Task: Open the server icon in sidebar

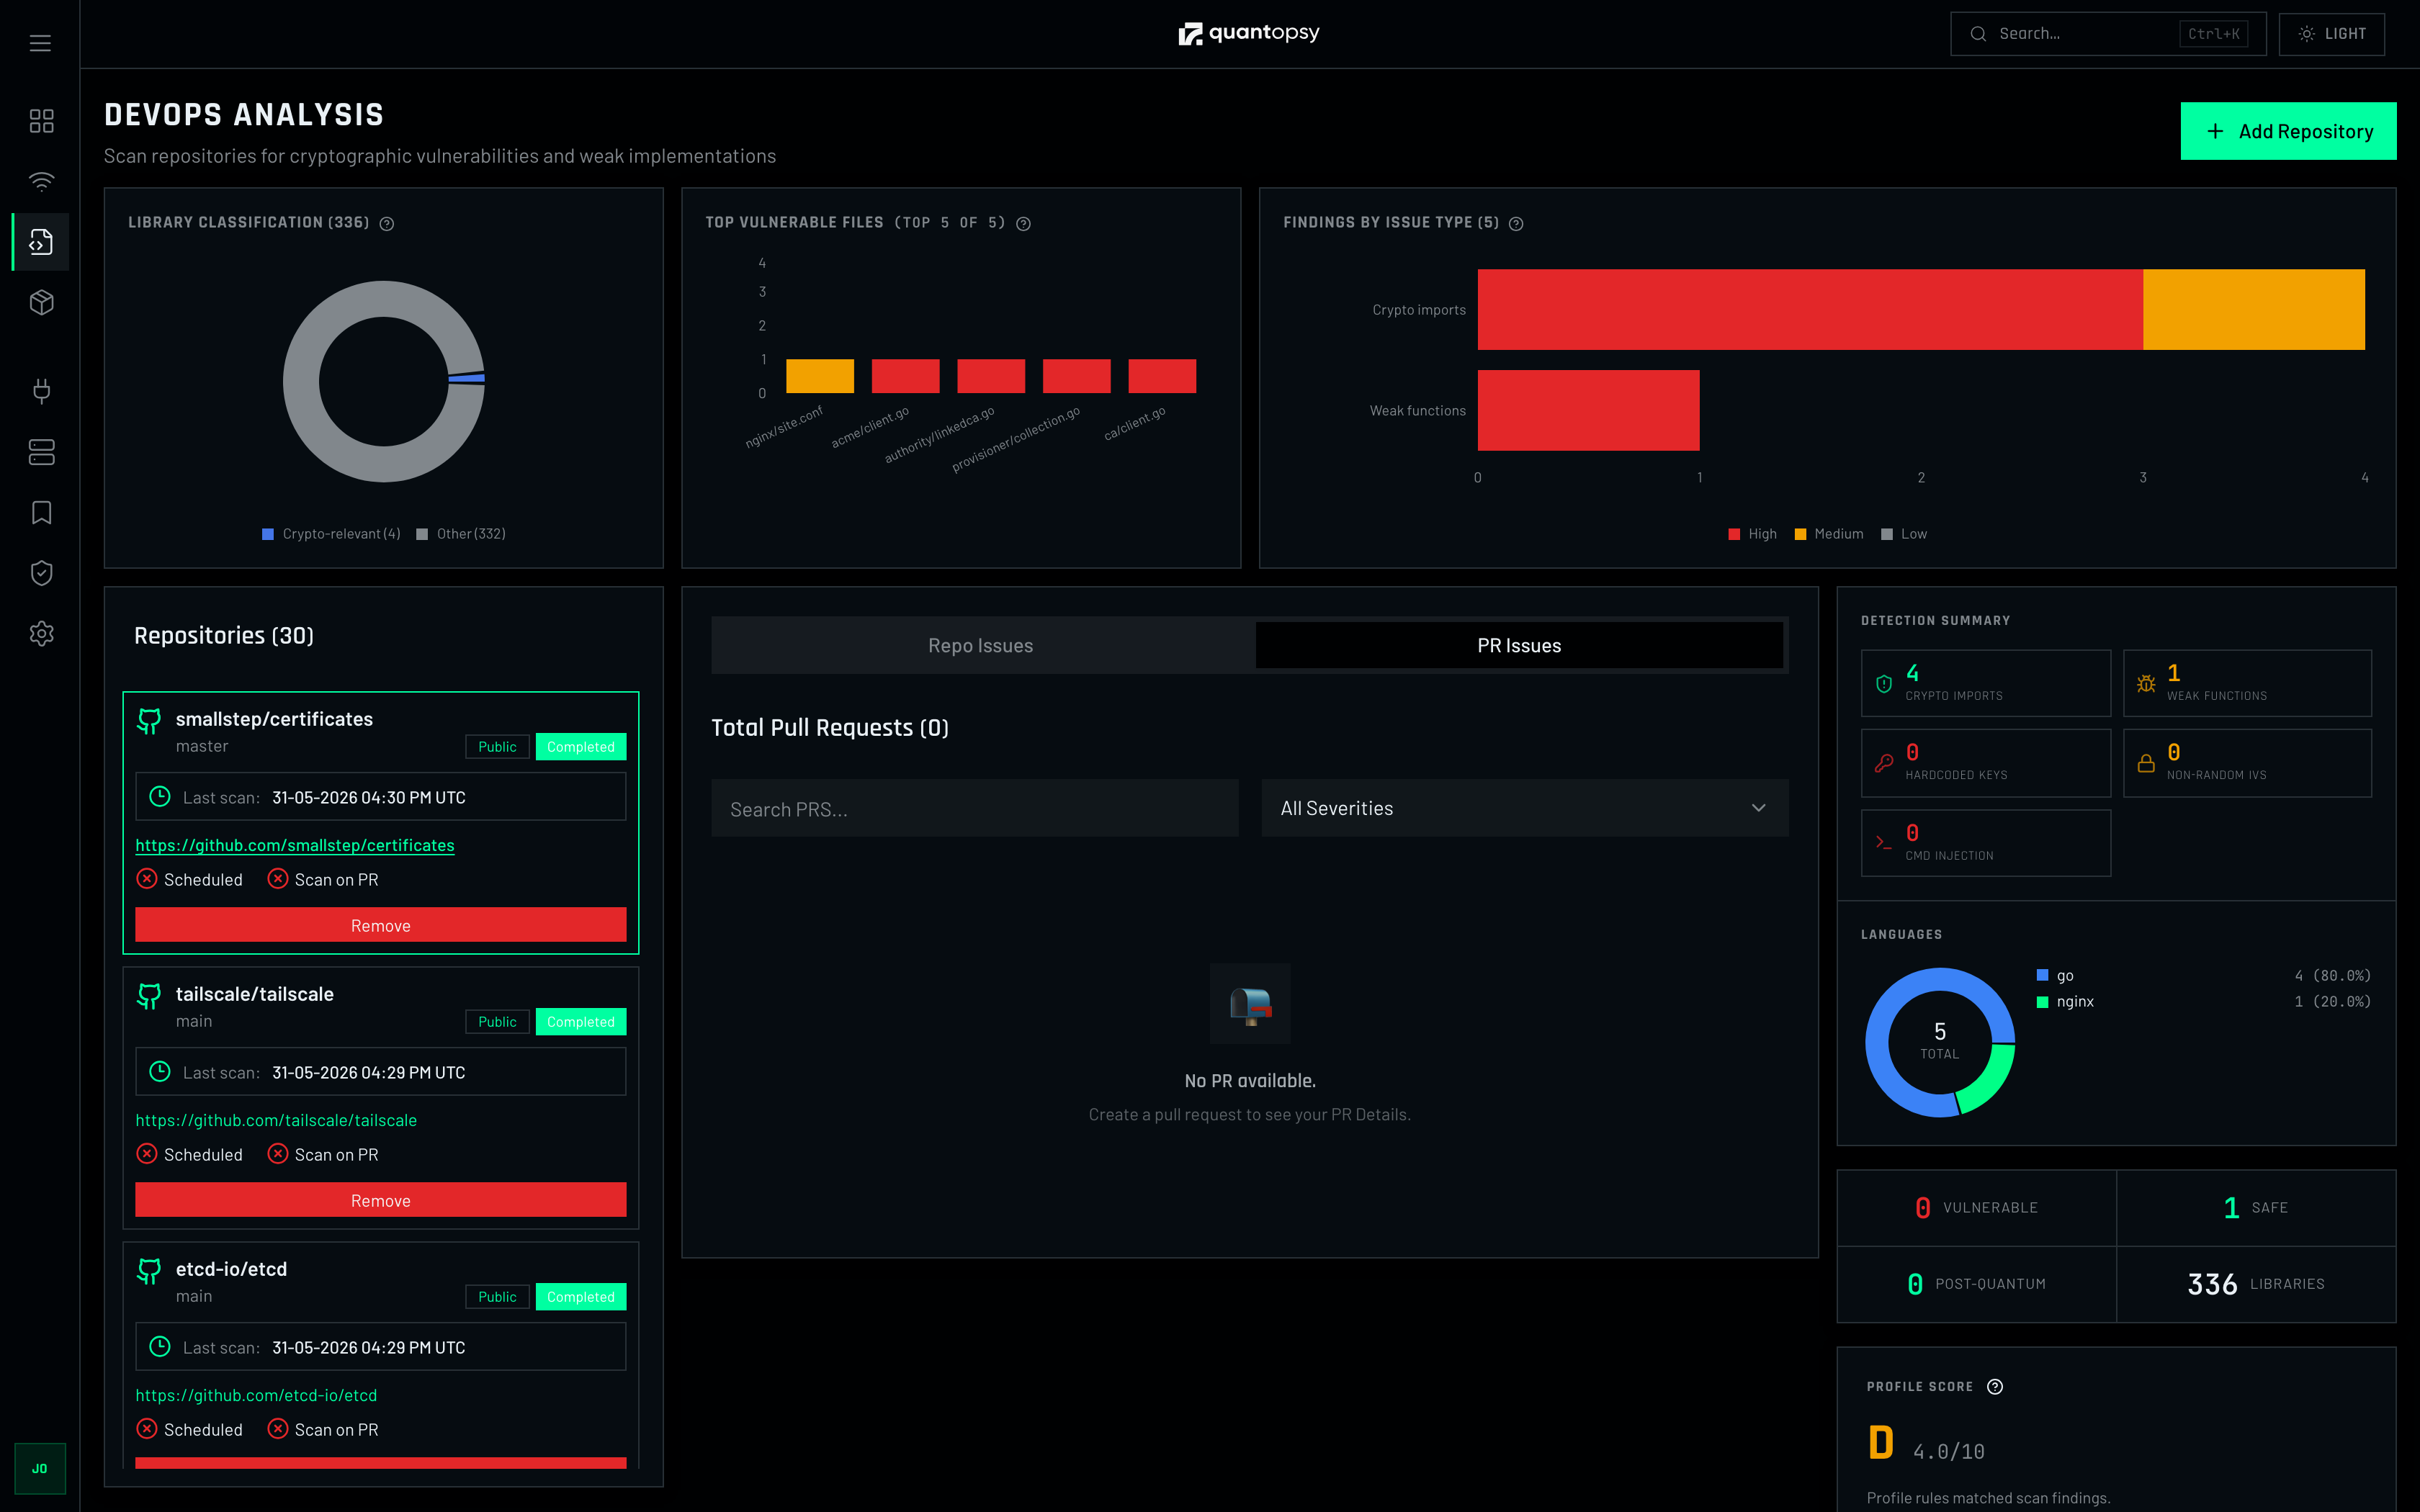Action: 41,452
